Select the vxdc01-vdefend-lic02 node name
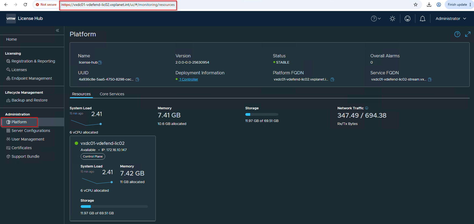This screenshot has height=224, width=474. (102, 143)
